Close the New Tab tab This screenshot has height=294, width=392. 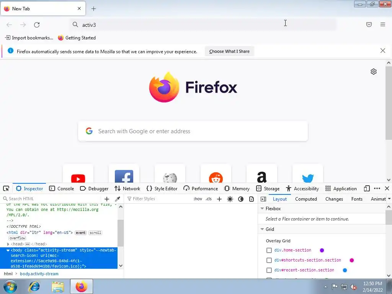pos(79,8)
